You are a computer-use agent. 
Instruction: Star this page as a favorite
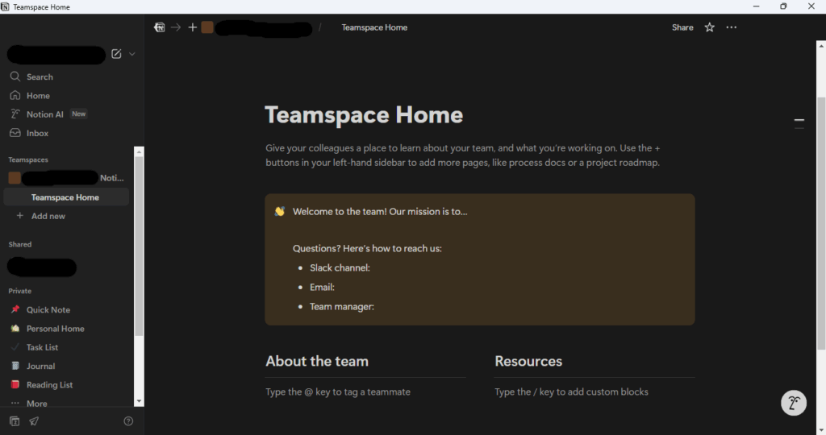click(709, 27)
